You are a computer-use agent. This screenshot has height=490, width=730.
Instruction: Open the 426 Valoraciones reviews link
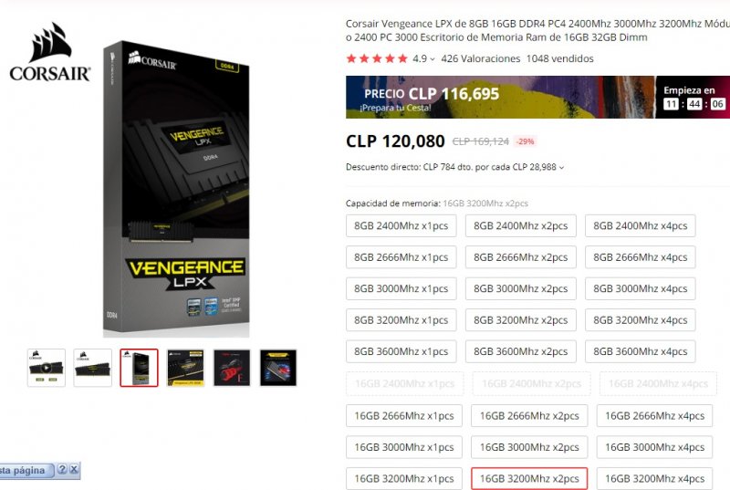click(481, 58)
